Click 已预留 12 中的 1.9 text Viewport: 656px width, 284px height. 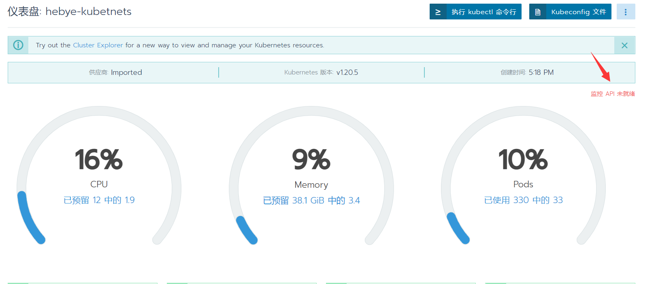click(99, 200)
